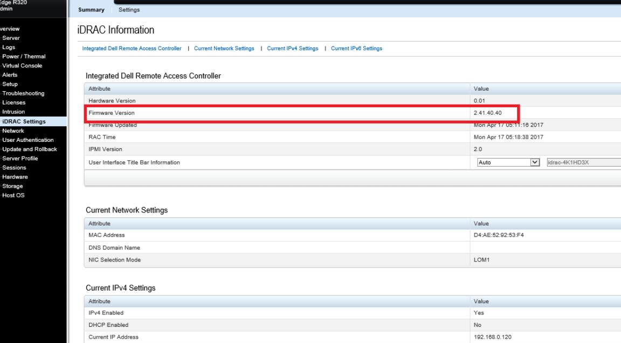Screen dimensions: 621x343
Task: Go to Current IPv6 Settings link
Action: pos(356,49)
